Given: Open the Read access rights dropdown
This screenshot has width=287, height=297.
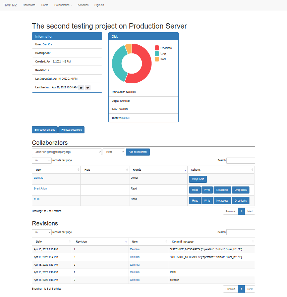Looking at the screenshot, I should pos(114,152).
